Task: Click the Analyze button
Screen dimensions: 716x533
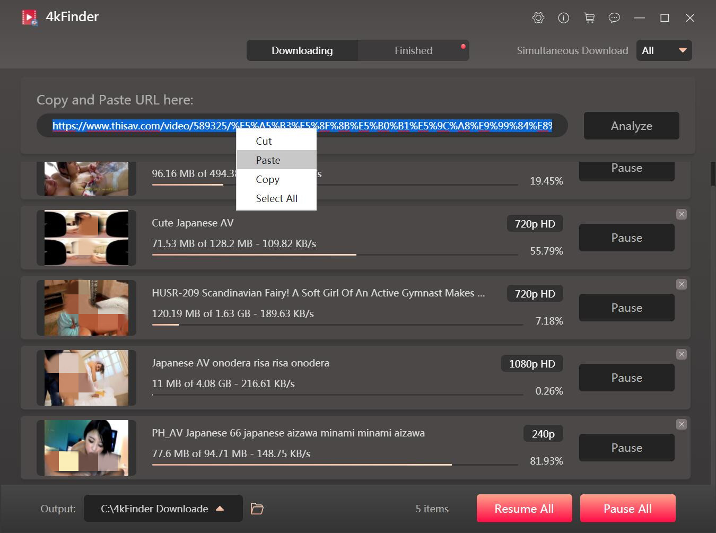Action: click(x=631, y=126)
